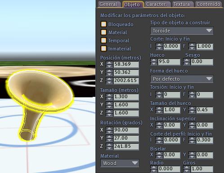This screenshot has width=224, height=173.
Task: Click the Torsión Inicio field
Action: coord(172,95)
